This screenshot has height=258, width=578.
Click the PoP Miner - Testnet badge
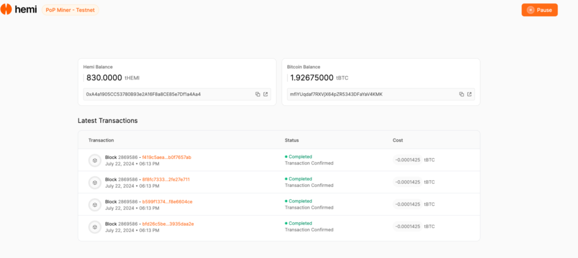pyautogui.click(x=71, y=10)
